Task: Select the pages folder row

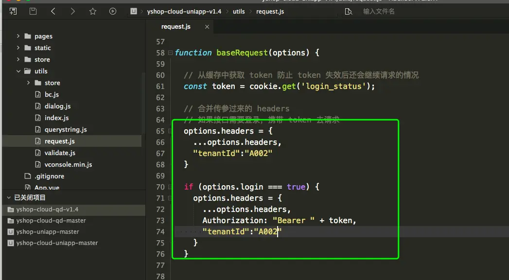Action: click(x=72, y=36)
